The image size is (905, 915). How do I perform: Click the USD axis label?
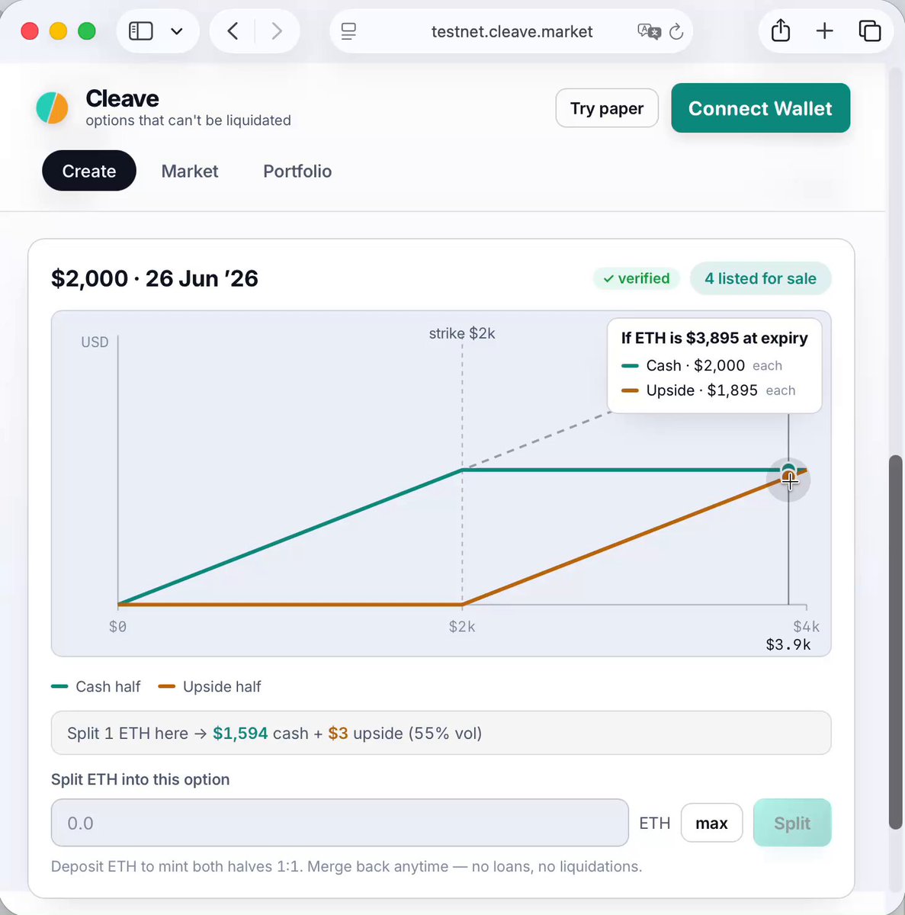(95, 342)
